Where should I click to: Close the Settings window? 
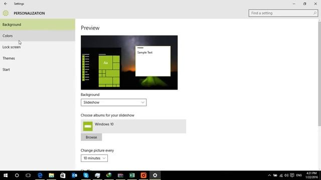click(x=315, y=3)
